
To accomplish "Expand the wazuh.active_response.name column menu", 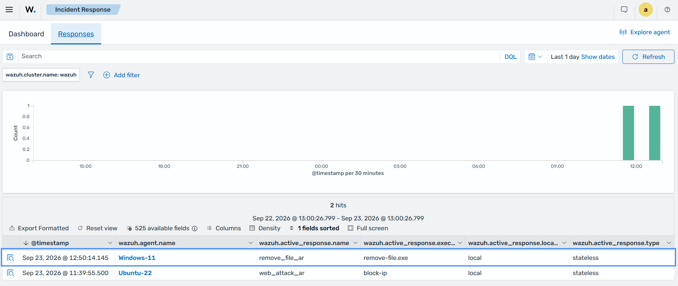I will click(355, 243).
